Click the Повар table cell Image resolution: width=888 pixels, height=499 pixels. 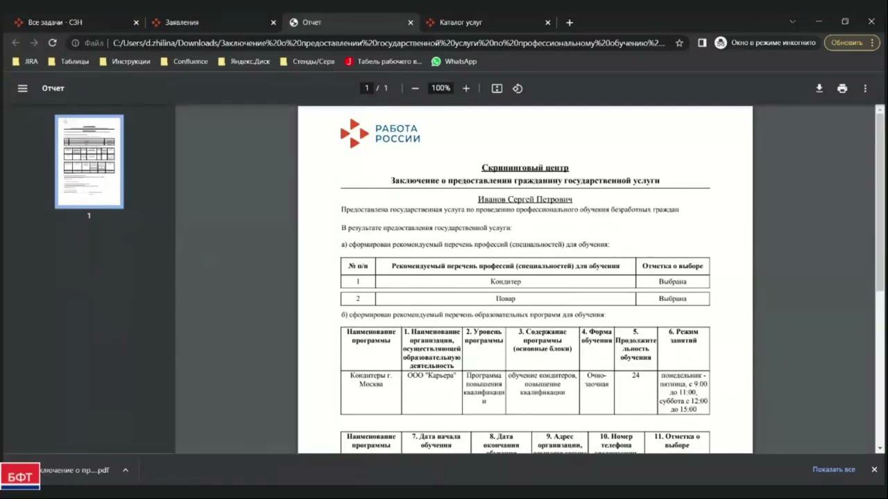(x=505, y=299)
